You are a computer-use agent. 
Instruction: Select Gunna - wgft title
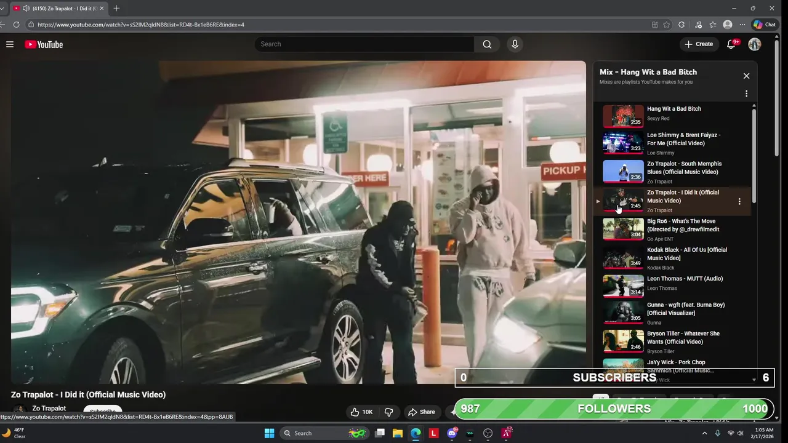pos(686,309)
